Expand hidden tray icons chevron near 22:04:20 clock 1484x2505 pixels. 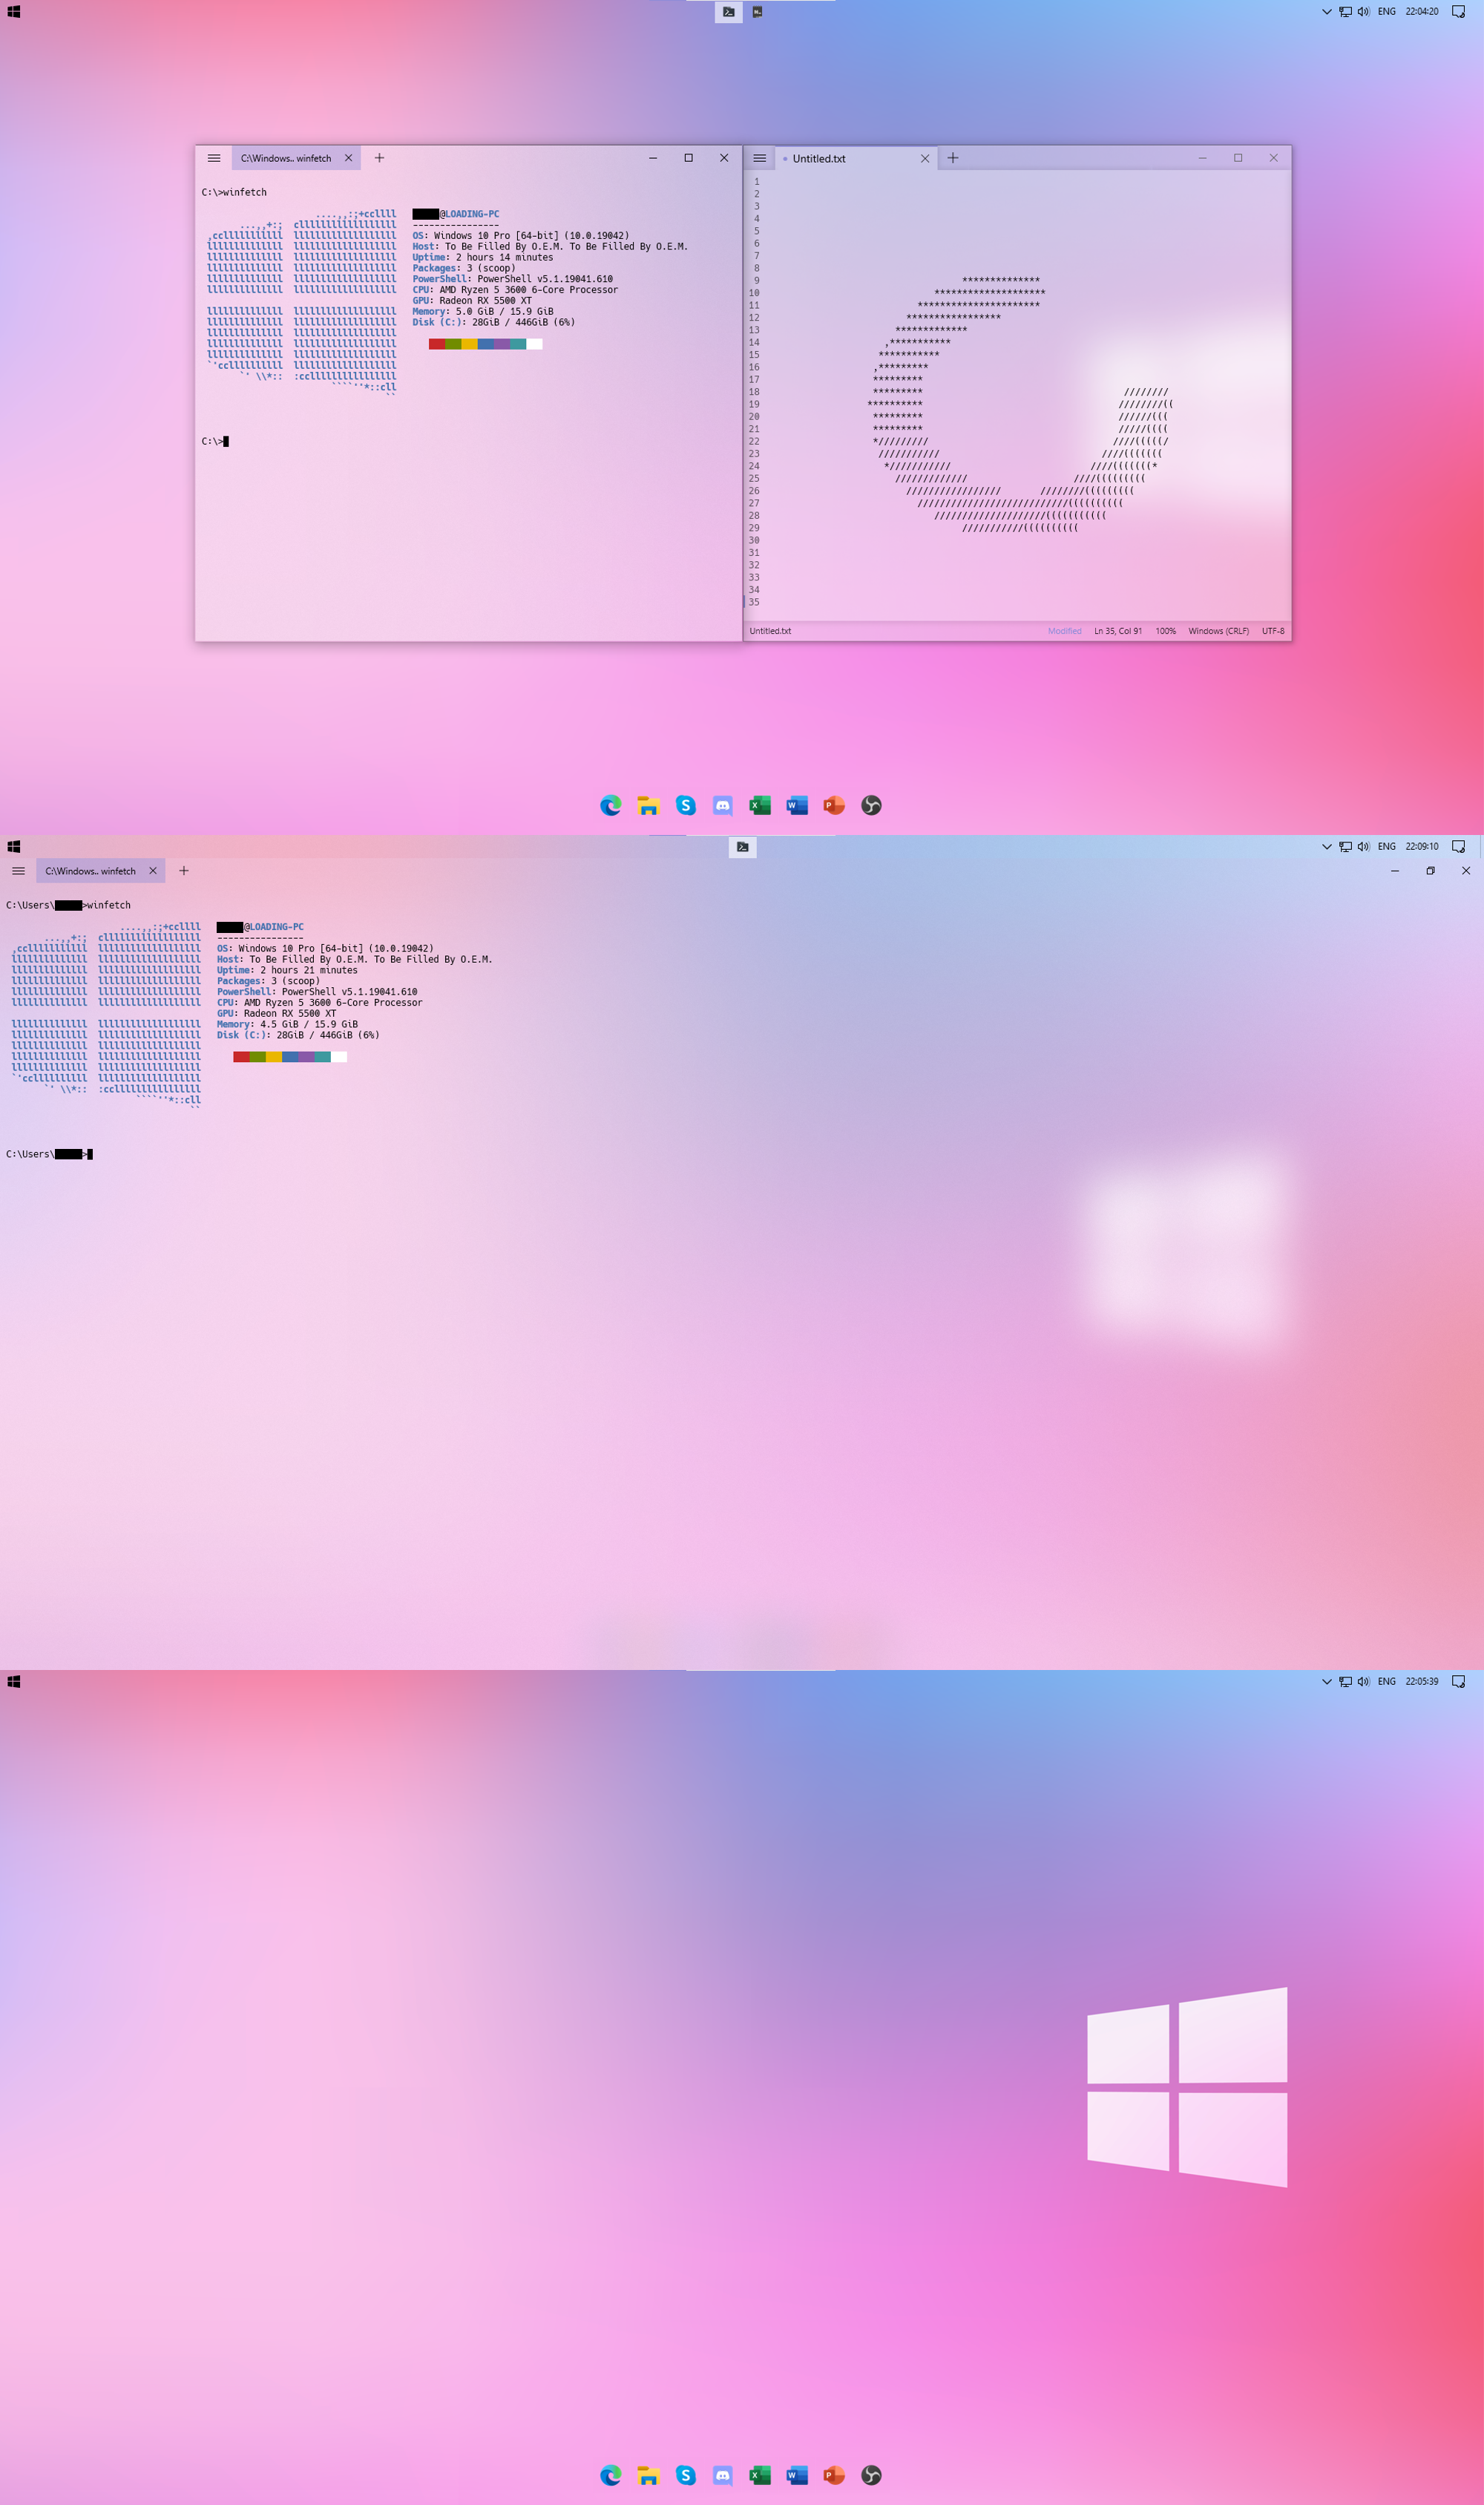(1327, 12)
